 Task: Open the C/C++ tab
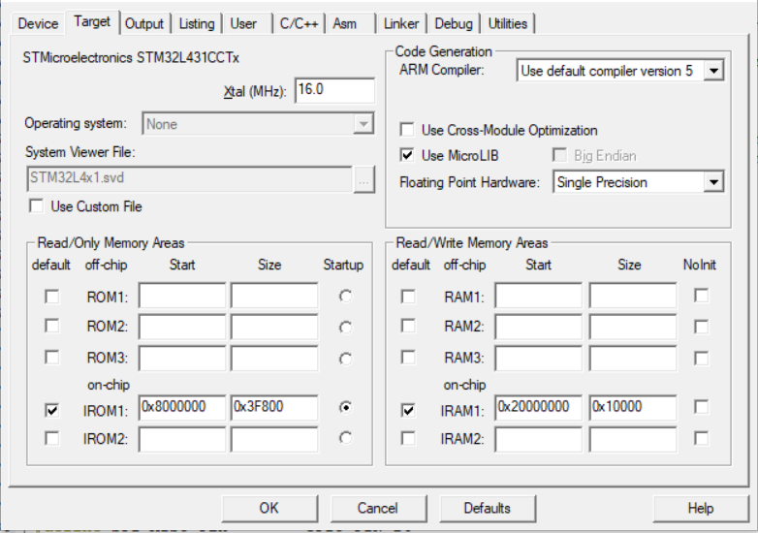coord(299,23)
